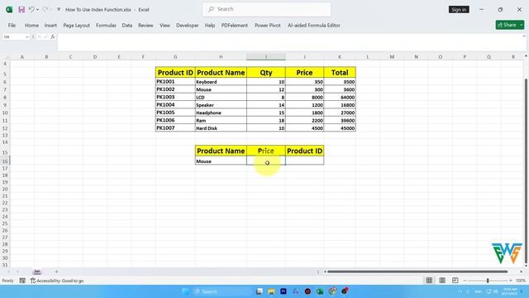Click the Excel logo icon
529x298 pixels.
[x=9, y=9]
